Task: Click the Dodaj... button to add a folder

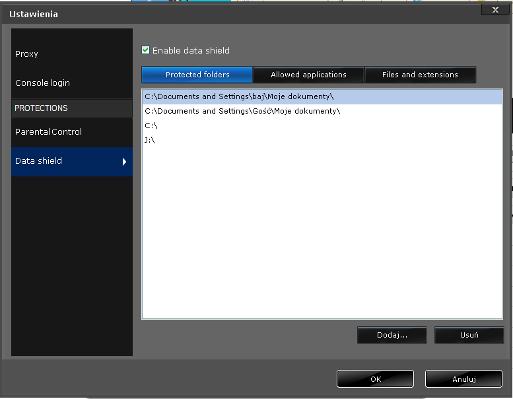Action: (392, 335)
